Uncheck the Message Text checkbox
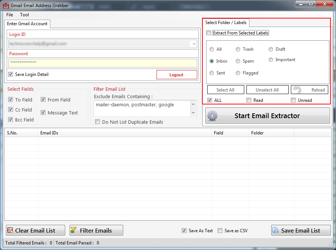 coord(43,112)
